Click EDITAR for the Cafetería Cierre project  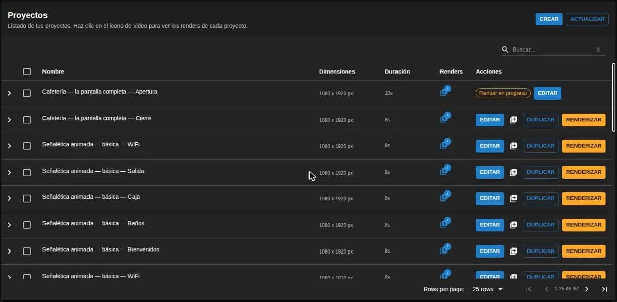pos(490,120)
